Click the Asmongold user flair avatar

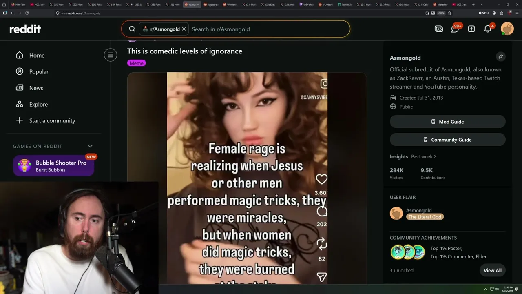click(396, 213)
